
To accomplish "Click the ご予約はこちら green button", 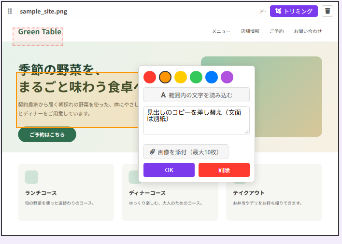I will pos(47,135).
